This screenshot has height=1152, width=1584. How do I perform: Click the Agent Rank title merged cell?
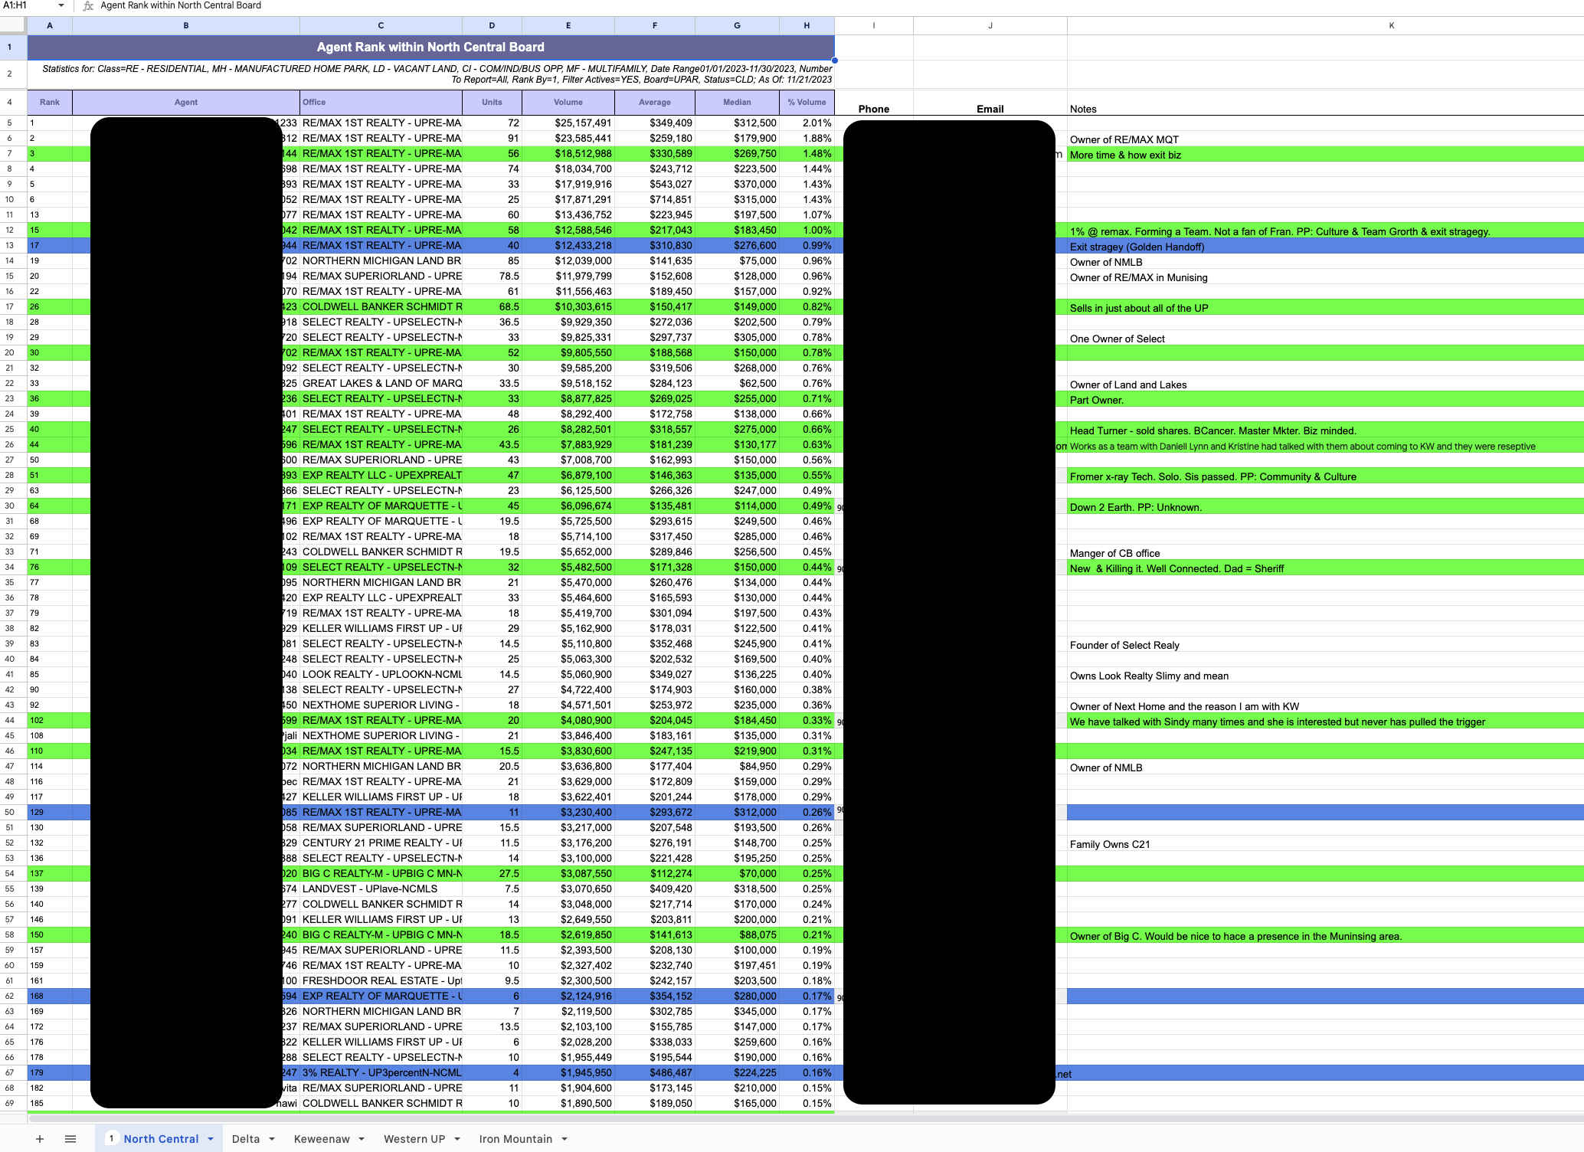coord(430,47)
